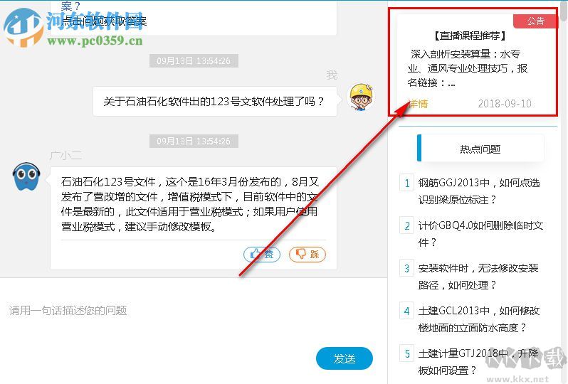Open question about 计价GBQ4.0 deleting temp files
Image resolution: width=568 pixels, height=384 pixels.
[x=480, y=234]
